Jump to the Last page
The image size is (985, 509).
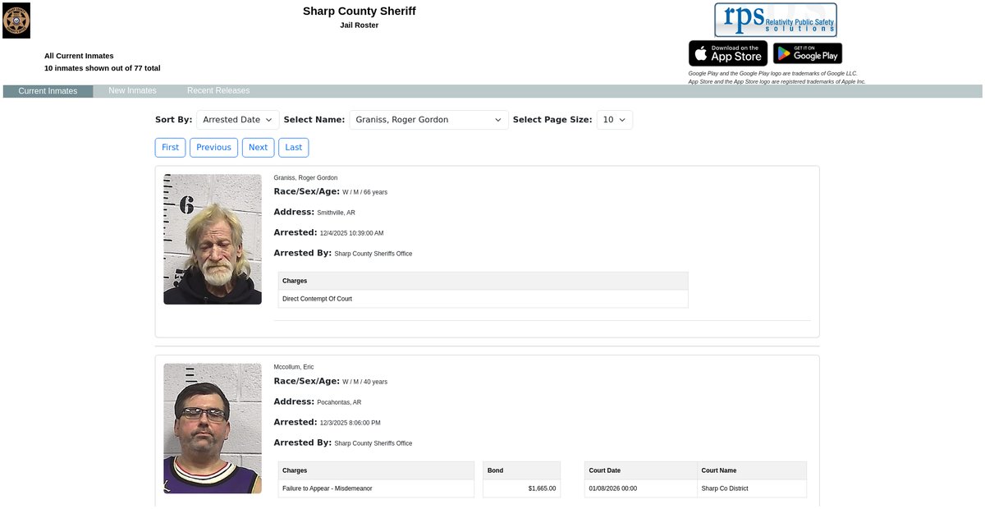pos(294,148)
